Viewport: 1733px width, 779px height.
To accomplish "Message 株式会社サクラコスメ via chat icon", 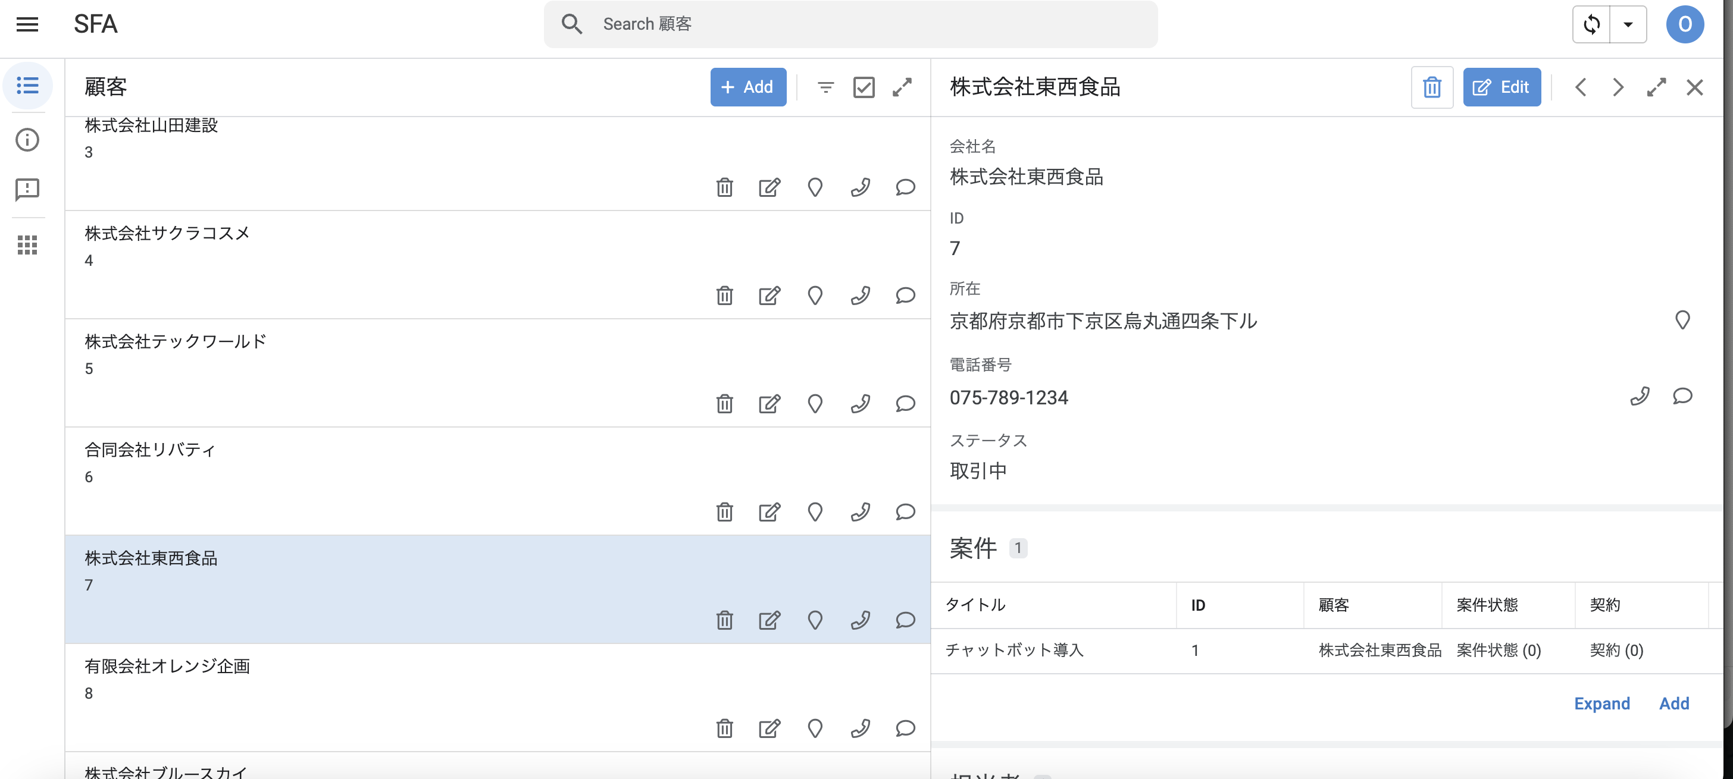I will tap(906, 296).
